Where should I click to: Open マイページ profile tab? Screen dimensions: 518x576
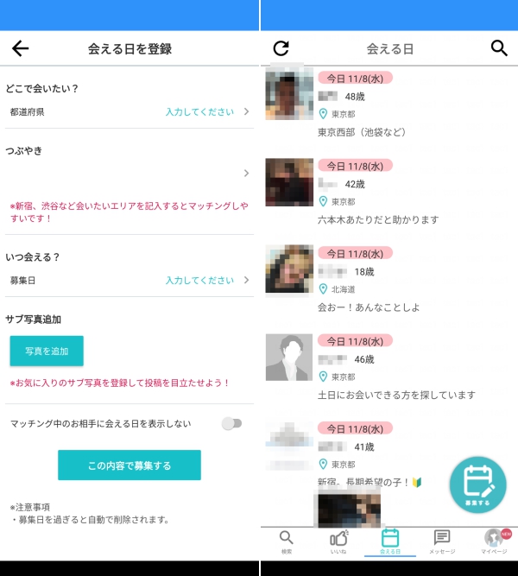pyautogui.click(x=494, y=541)
